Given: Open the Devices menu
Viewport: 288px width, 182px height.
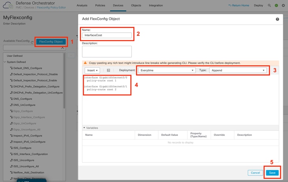Looking at the screenshot, I should (x=118, y=6).
